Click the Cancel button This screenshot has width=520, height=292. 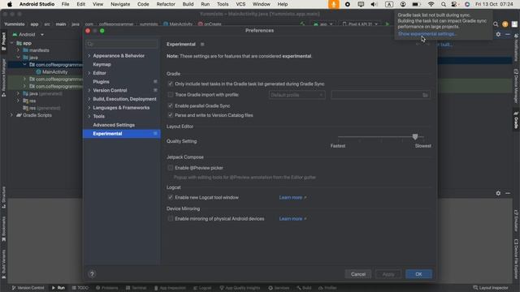[x=358, y=274]
